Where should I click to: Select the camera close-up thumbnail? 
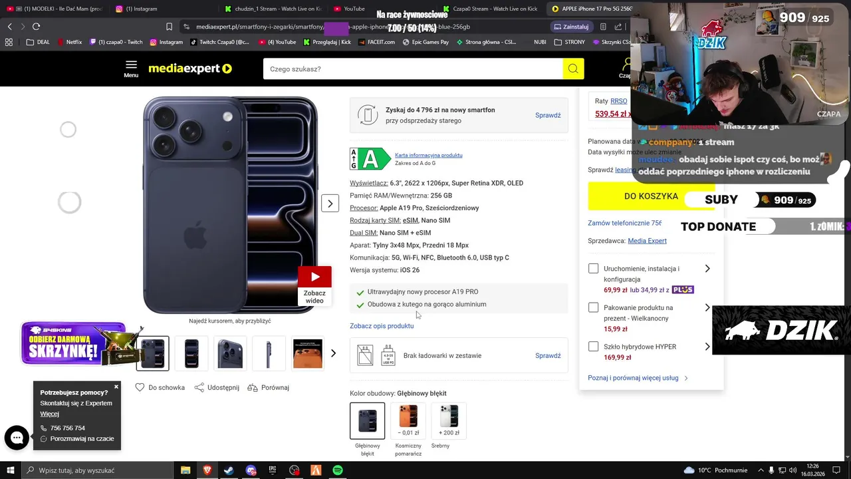tap(230, 353)
